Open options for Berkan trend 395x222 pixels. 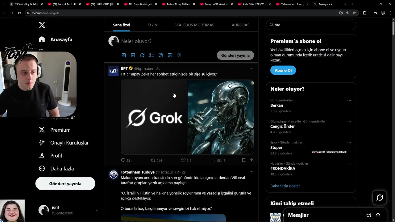point(349,101)
